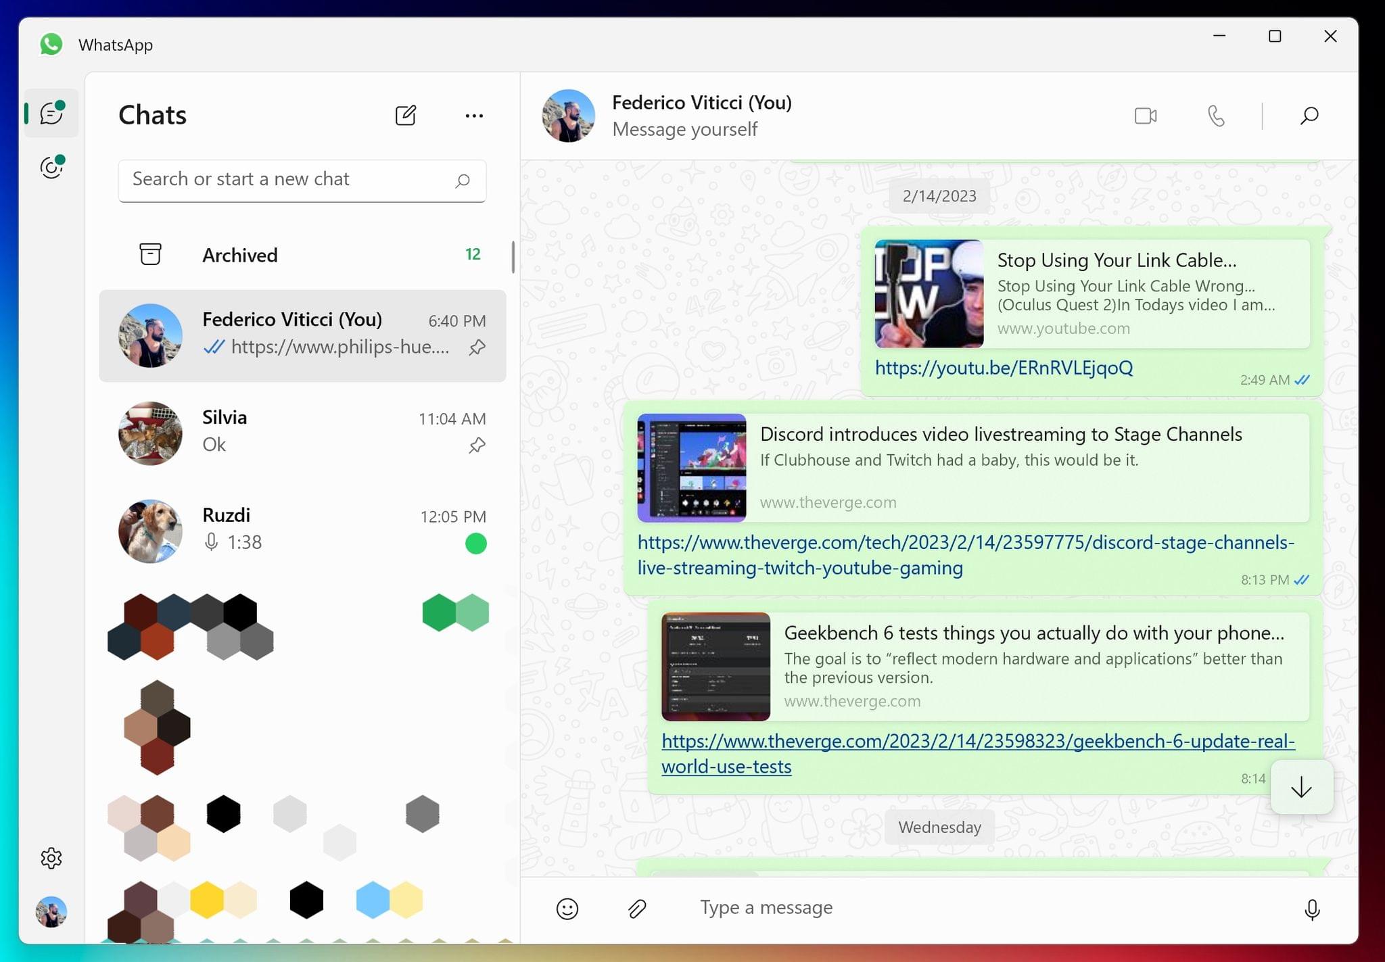Open the chat list three-dot menu

click(x=473, y=116)
